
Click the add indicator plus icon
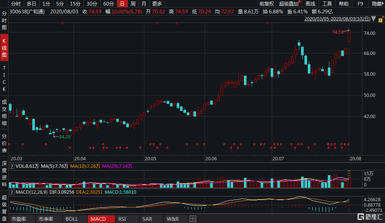[193, 219]
